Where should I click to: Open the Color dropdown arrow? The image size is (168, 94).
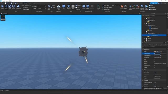click(73, 10)
